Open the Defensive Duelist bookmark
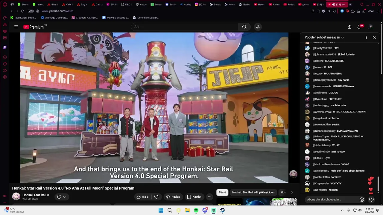Viewport: 383px width, 215px height. click(146, 18)
